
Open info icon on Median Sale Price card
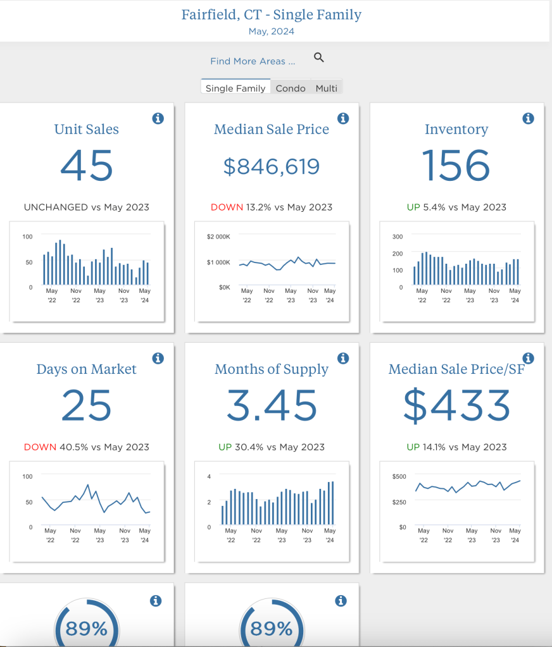(343, 118)
